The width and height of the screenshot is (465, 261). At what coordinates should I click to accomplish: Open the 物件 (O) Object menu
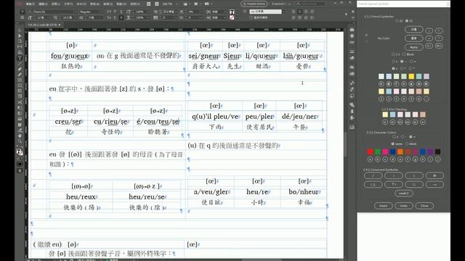81,4
